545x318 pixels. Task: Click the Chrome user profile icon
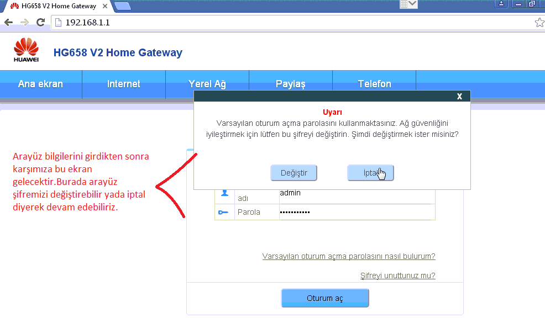[501, 4]
